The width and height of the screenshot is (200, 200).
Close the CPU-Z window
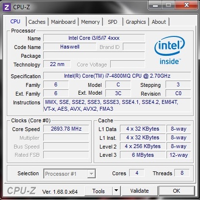(x=186, y=5)
